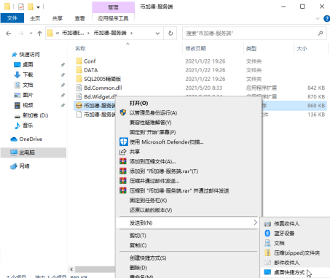This screenshot has width=330, height=278.
Task: Expand the 发送到(N) submenu
Action: click(187, 223)
